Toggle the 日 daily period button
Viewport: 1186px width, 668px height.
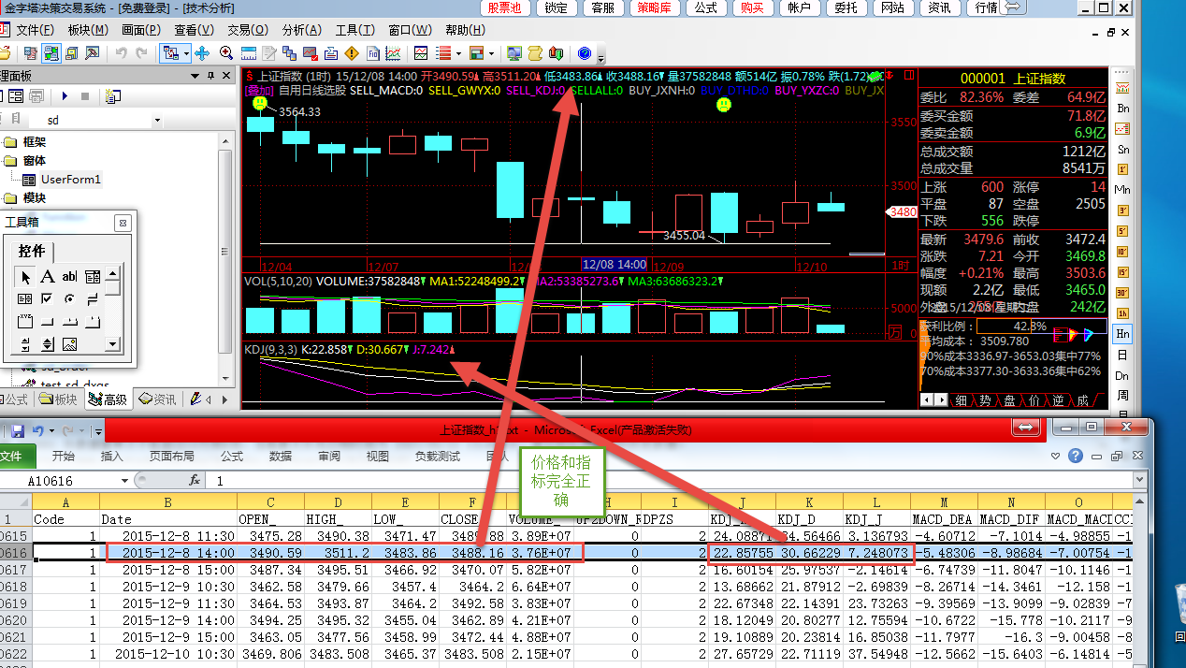tap(1123, 355)
